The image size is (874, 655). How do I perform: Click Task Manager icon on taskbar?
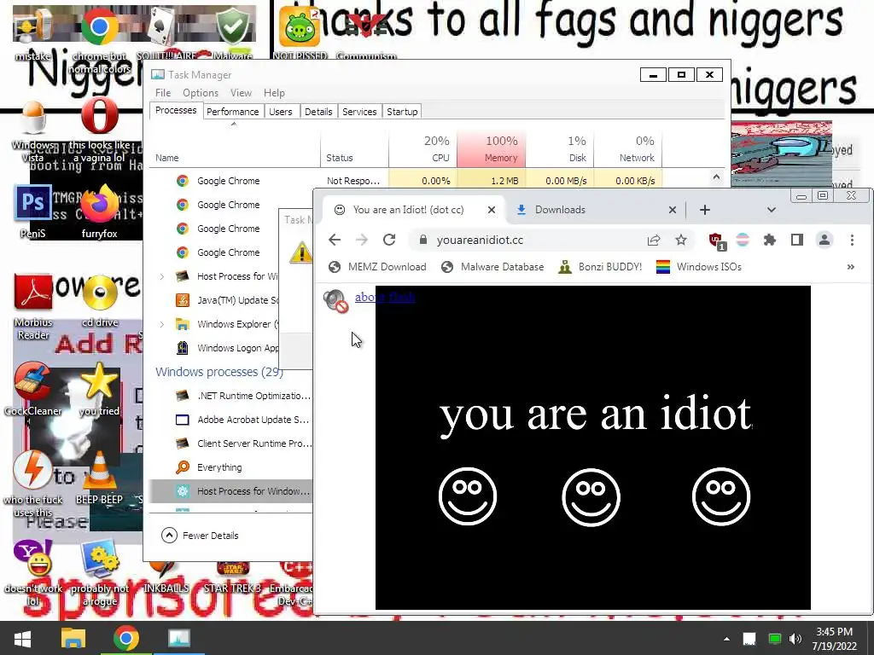pyautogui.click(x=179, y=638)
